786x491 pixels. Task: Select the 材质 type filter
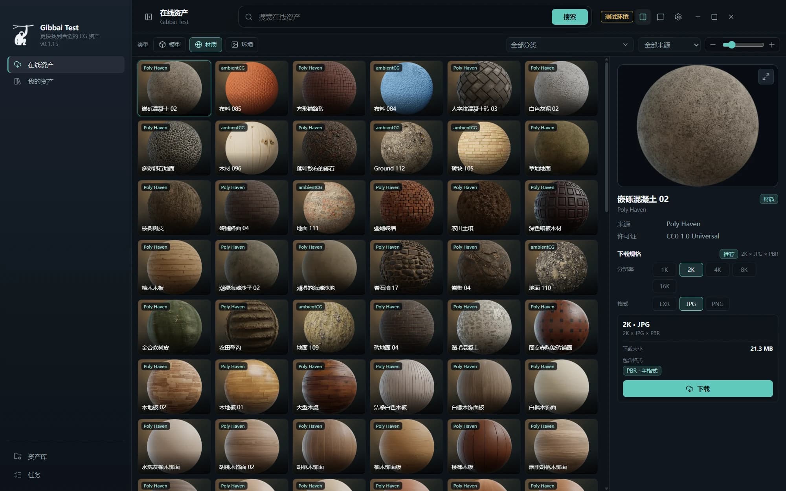[x=206, y=45]
